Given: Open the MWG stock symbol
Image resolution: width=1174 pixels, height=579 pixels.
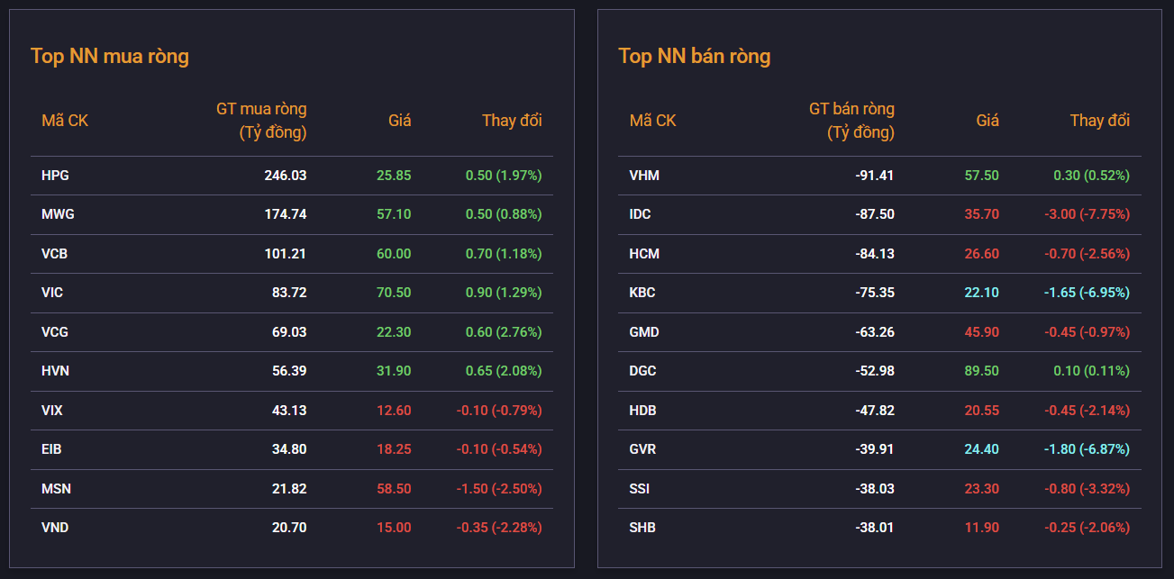Looking at the screenshot, I should click(58, 214).
